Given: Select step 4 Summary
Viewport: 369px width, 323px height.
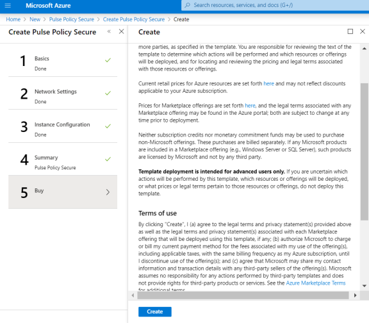Looking at the screenshot, I should tap(63, 160).
